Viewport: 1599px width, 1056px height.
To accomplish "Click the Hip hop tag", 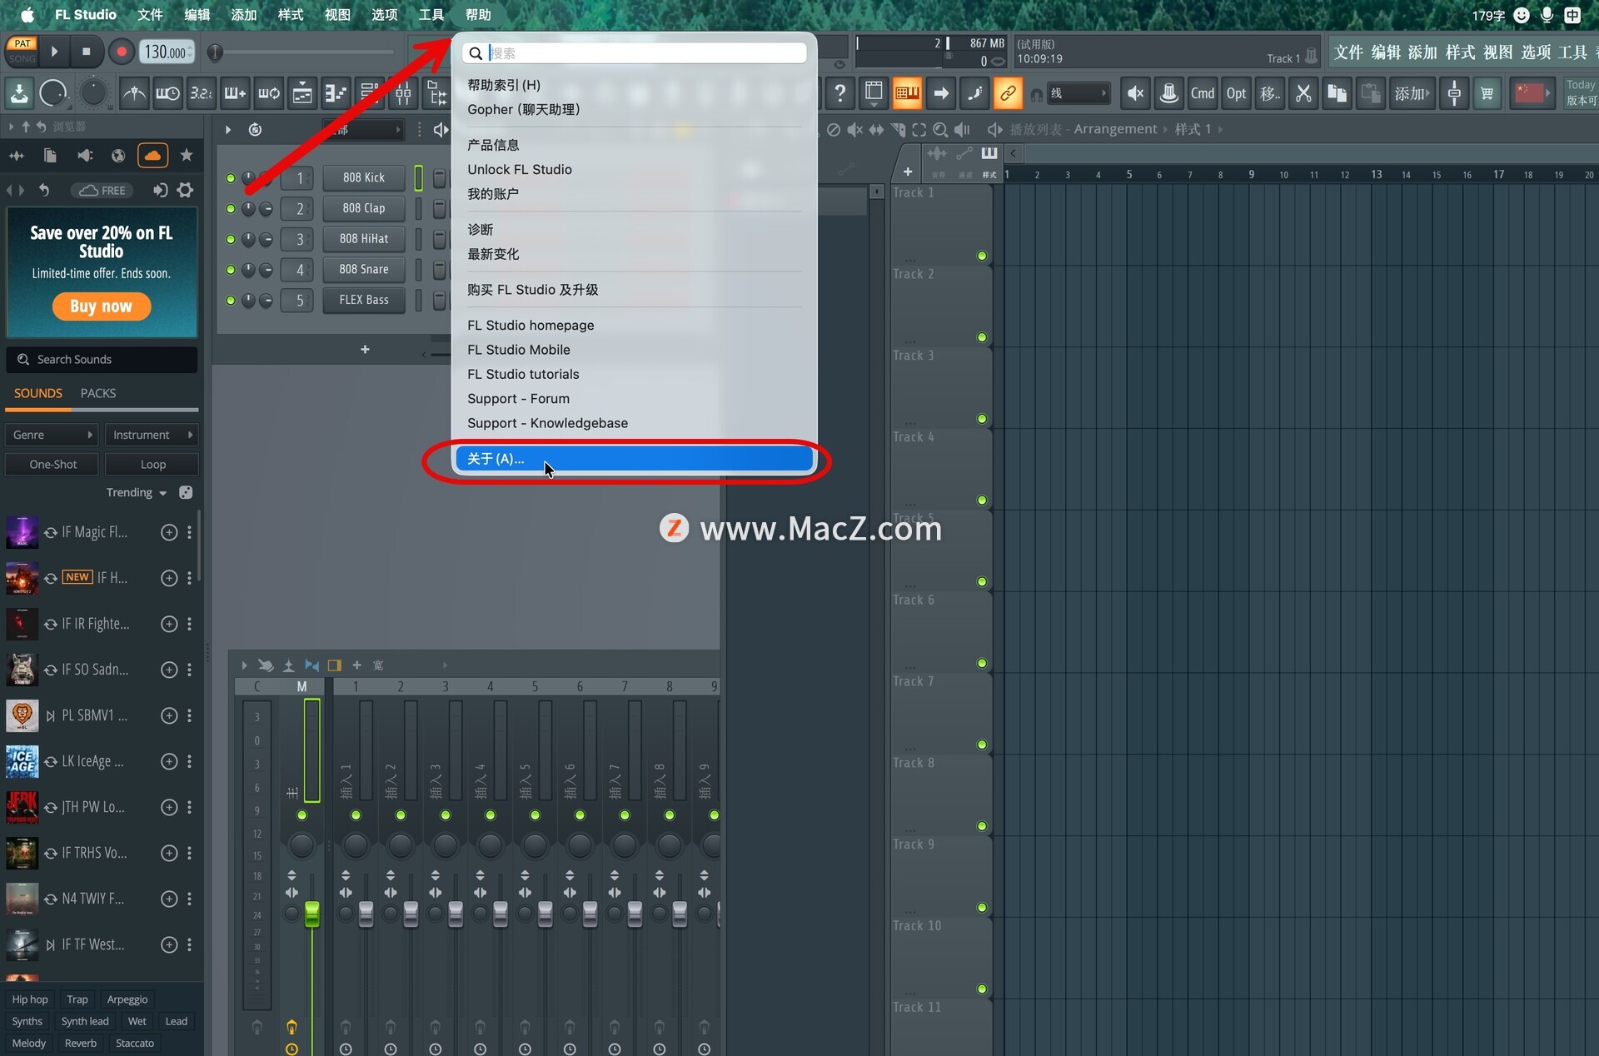I will [30, 999].
